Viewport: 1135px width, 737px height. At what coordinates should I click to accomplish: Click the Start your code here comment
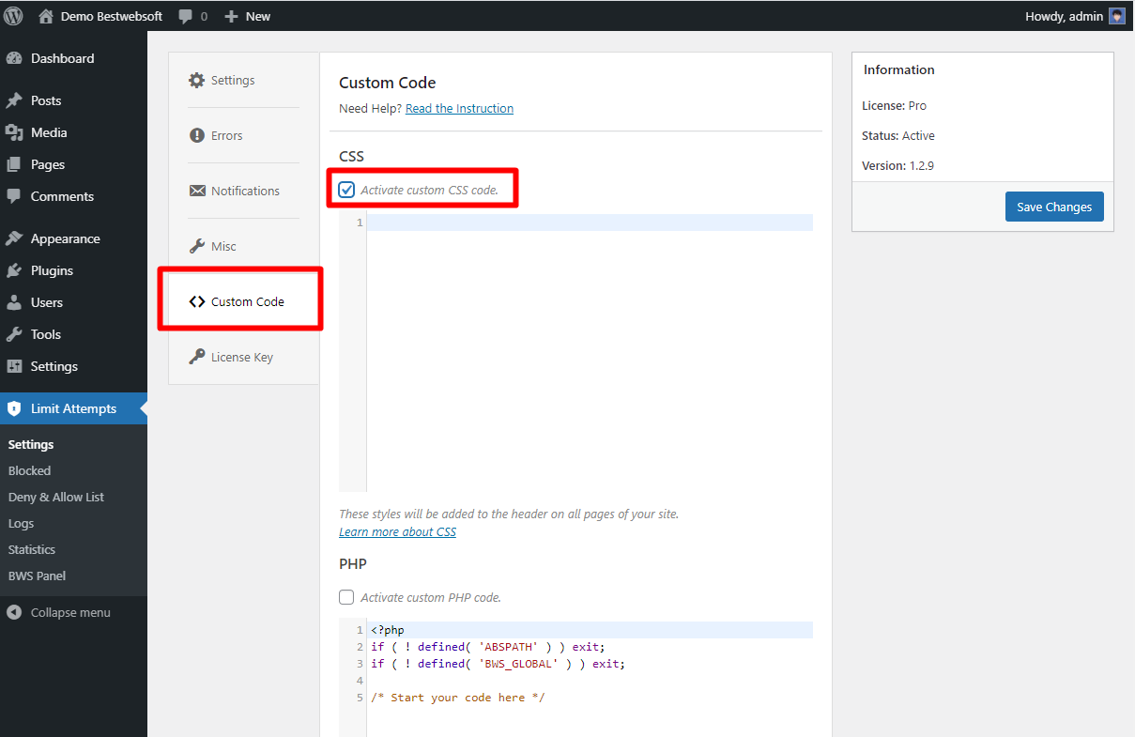[458, 698]
